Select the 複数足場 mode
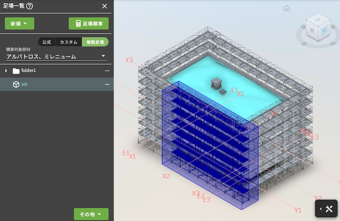The image size is (340, 221). 95,42
